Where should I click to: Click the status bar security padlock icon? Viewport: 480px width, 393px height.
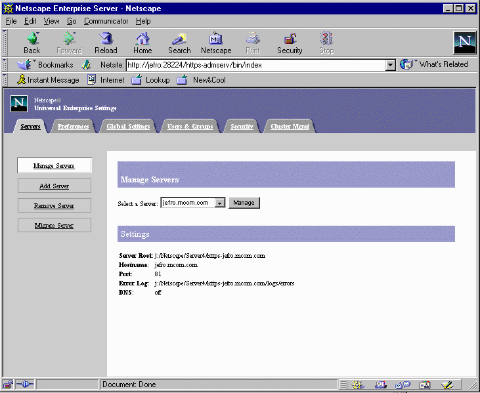pos(9,384)
